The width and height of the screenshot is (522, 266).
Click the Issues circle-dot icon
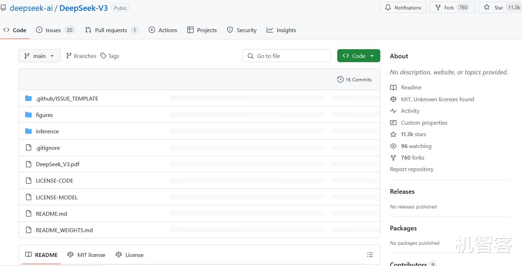pyautogui.click(x=39, y=30)
